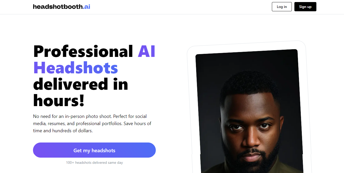Click the purple "Headshots" headline word
This screenshot has height=173, width=344.
pyautogui.click(x=76, y=68)
